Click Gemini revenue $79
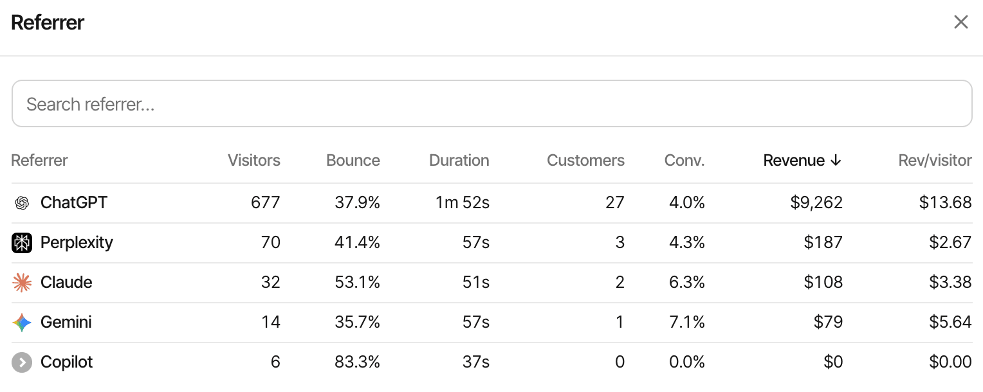Viewport: 983px width, 392px height. point(828,323)
